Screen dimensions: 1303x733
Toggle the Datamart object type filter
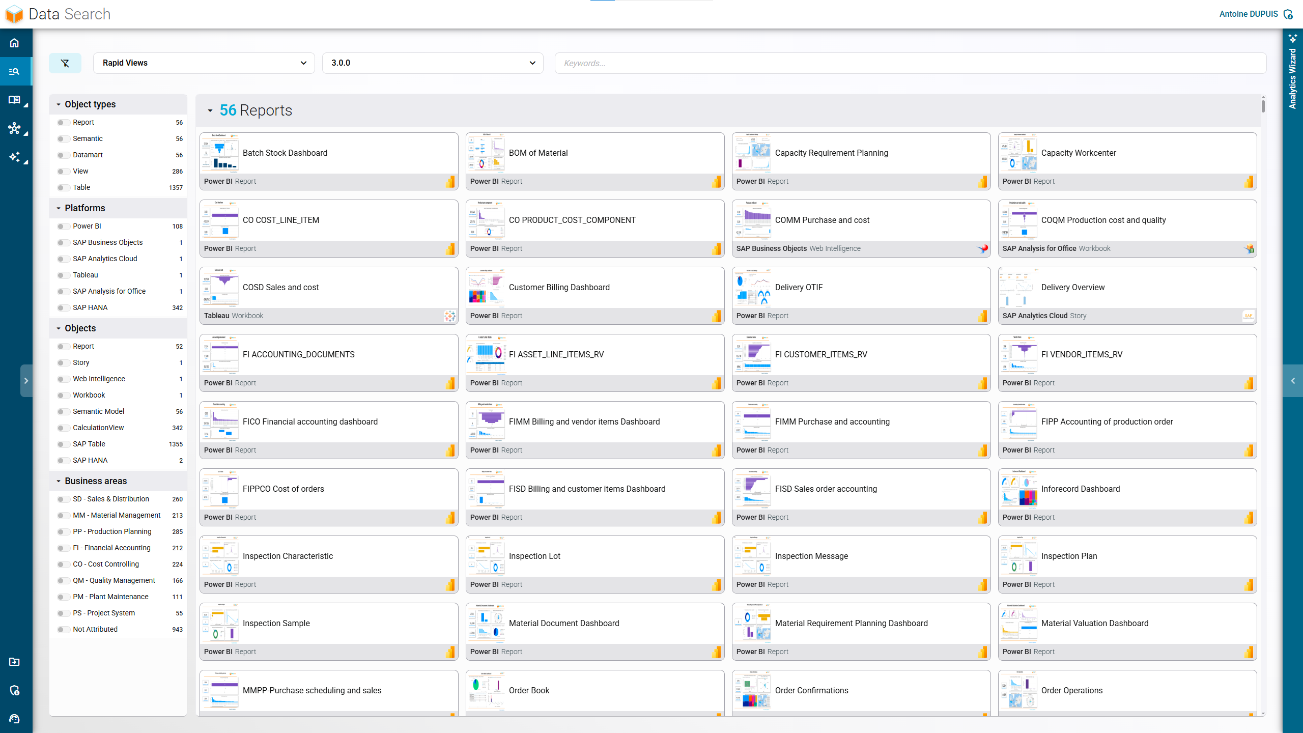click(63, 155)
